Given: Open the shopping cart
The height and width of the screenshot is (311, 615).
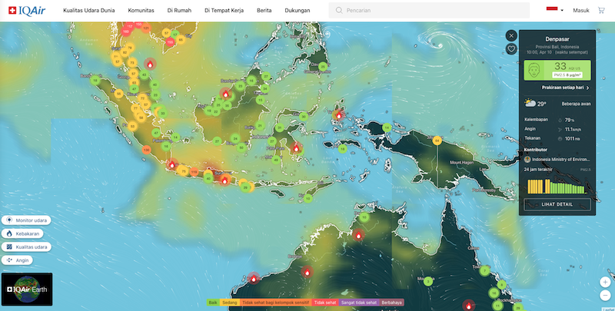Looking at the screenshot, I should coord(601,11).
